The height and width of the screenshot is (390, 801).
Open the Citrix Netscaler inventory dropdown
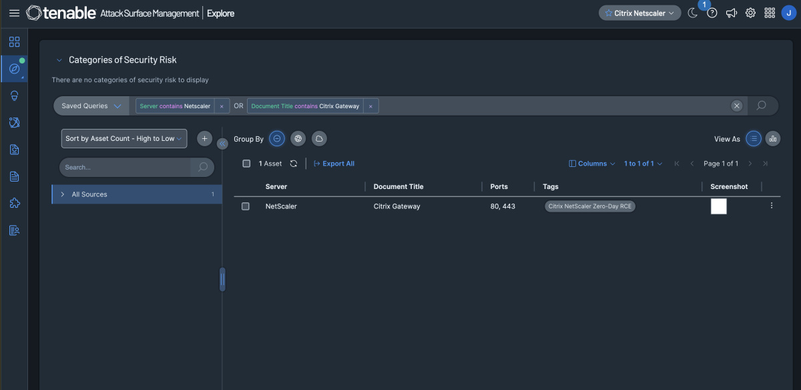pos(639,13)
